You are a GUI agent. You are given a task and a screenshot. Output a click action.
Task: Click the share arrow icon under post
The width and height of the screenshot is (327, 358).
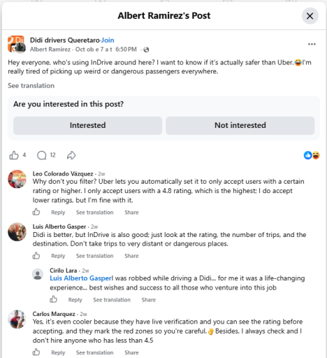71,155
